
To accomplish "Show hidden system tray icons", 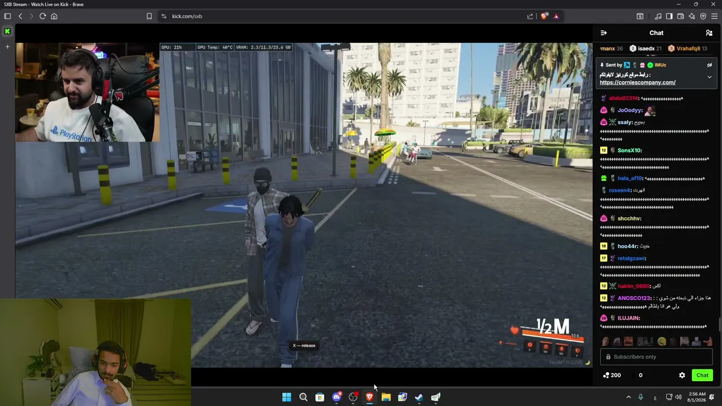I will click(628, 398).
